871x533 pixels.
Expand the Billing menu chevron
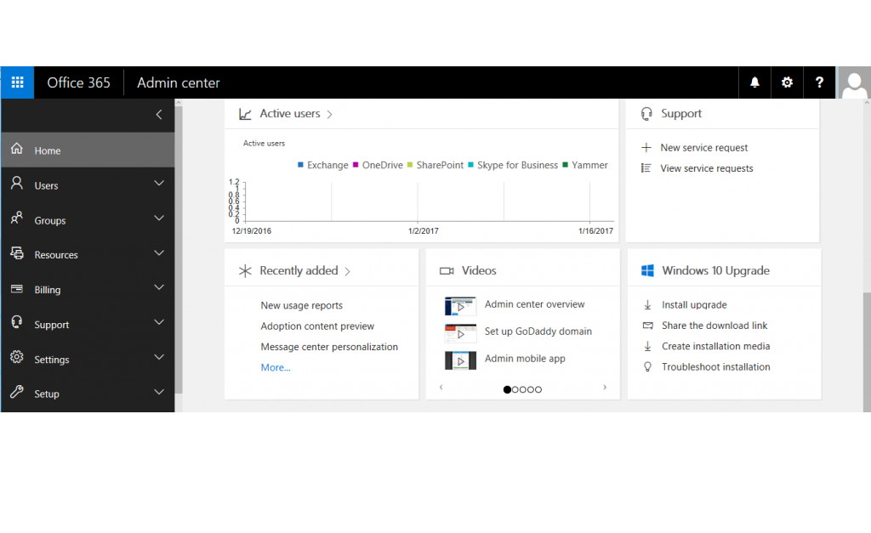[x=159, y=287]
